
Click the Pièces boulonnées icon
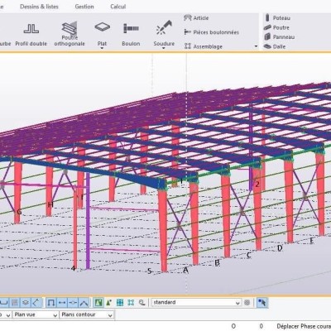188,32
